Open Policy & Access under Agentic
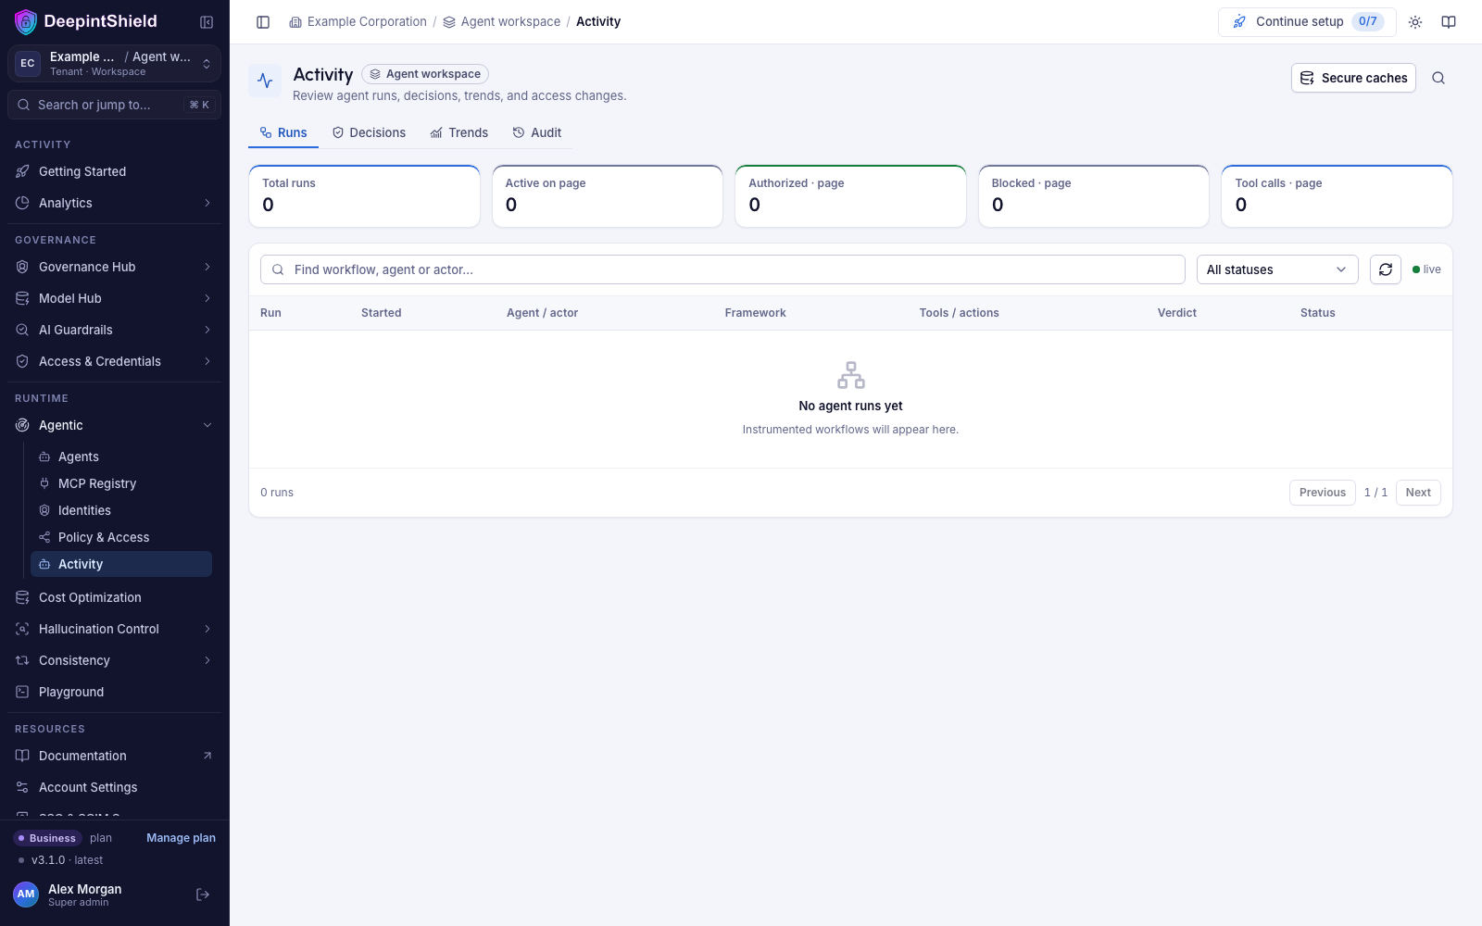 click(121, 537)
